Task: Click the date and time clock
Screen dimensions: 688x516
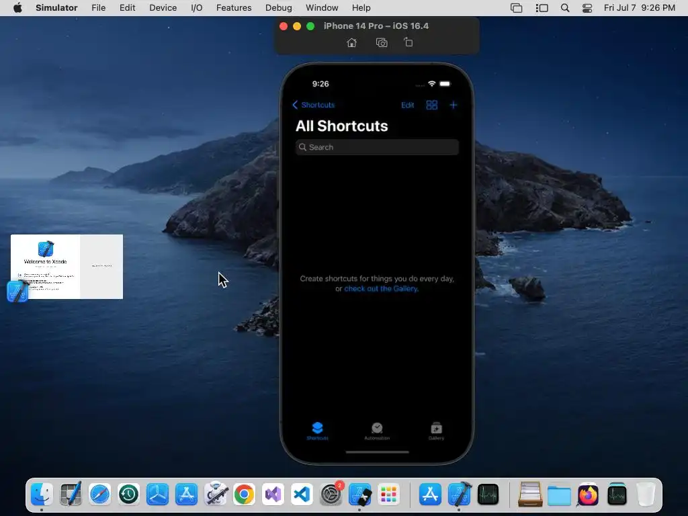Action: pos(640,8)
